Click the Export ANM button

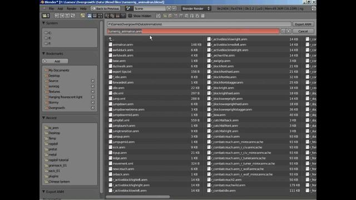point(303,24)
